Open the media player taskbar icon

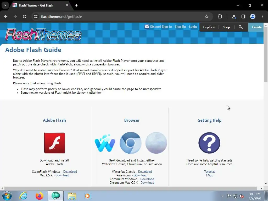pos(88,196)
